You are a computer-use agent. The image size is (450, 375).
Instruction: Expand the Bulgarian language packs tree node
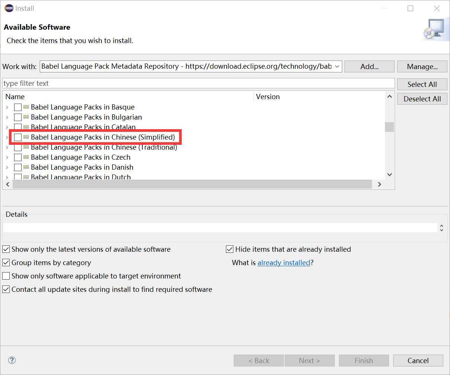tap(7, 117)
